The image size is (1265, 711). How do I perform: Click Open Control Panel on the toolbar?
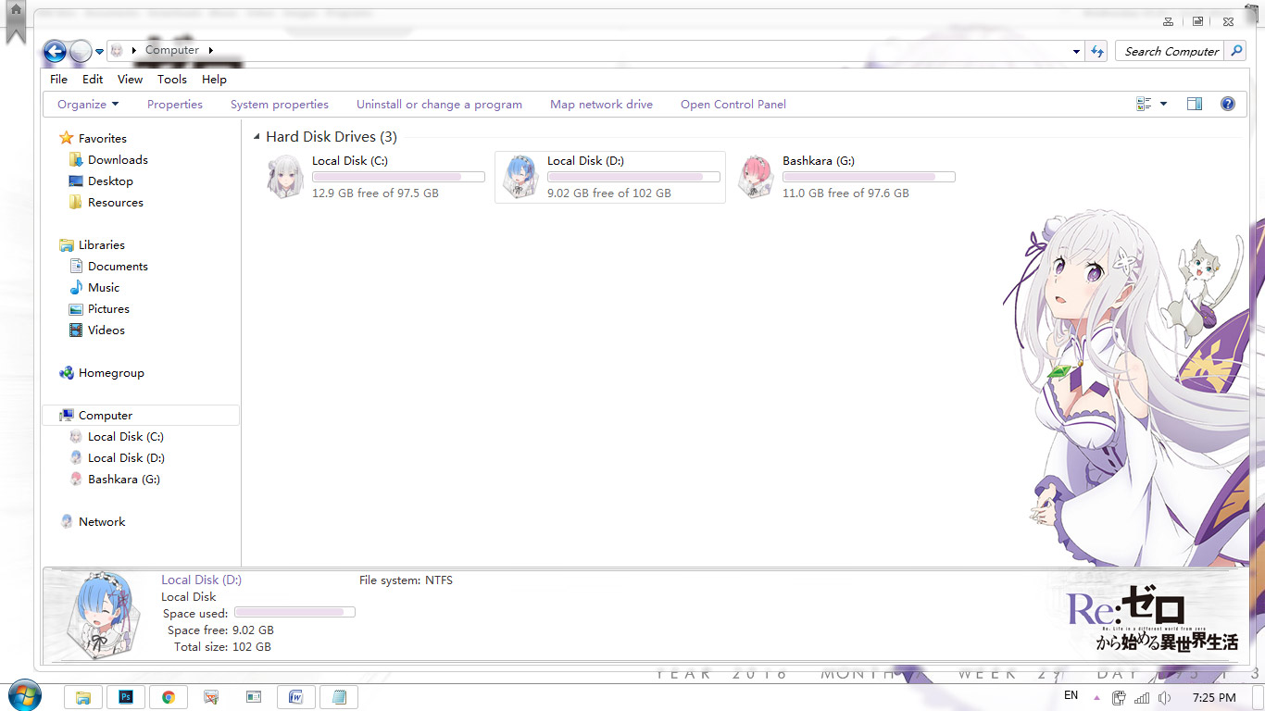[733, 104]
